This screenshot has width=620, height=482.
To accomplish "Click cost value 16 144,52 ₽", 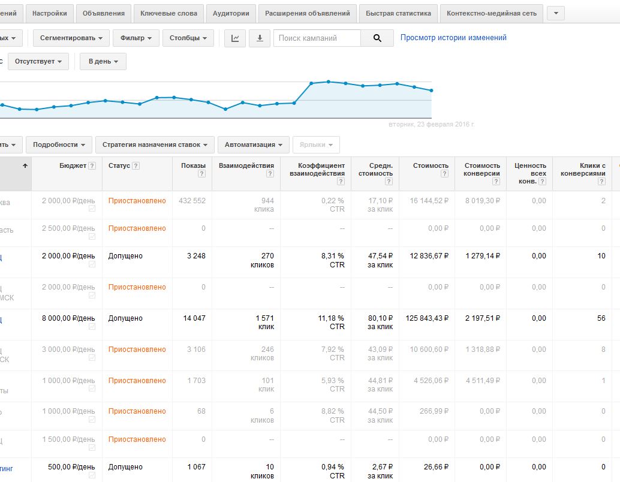I will tap(429, 201).
